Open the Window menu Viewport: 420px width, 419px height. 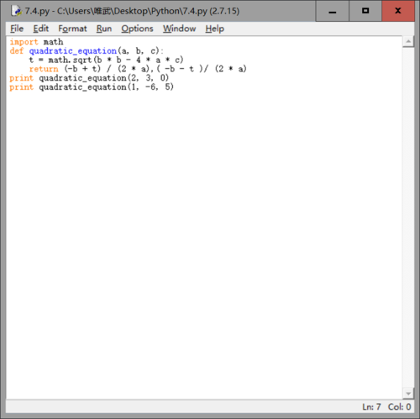coord(180,29)
